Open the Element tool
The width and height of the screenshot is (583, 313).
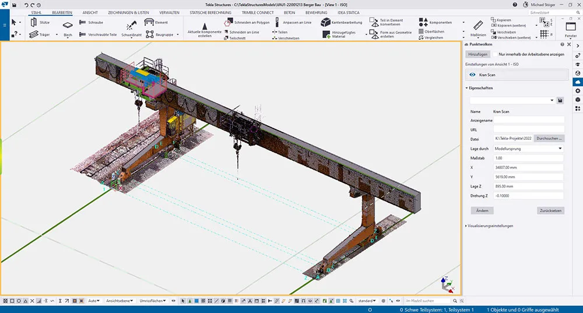(x=156, y=22)
